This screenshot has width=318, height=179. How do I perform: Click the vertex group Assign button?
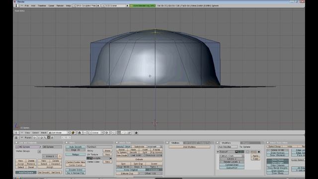21,164
